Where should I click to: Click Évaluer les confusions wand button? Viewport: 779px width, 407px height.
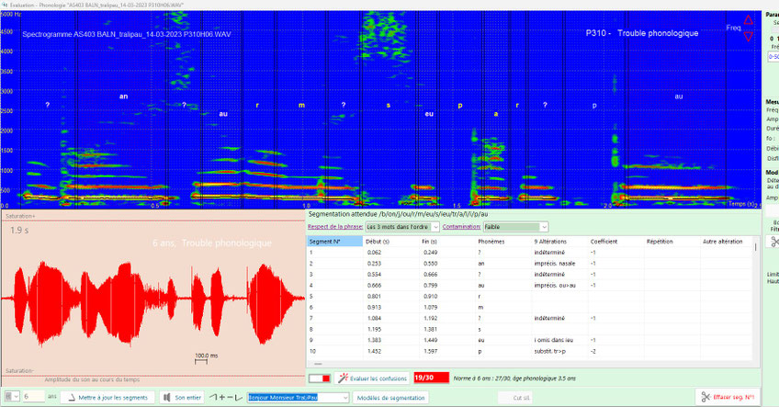click(x=372, y=378)
